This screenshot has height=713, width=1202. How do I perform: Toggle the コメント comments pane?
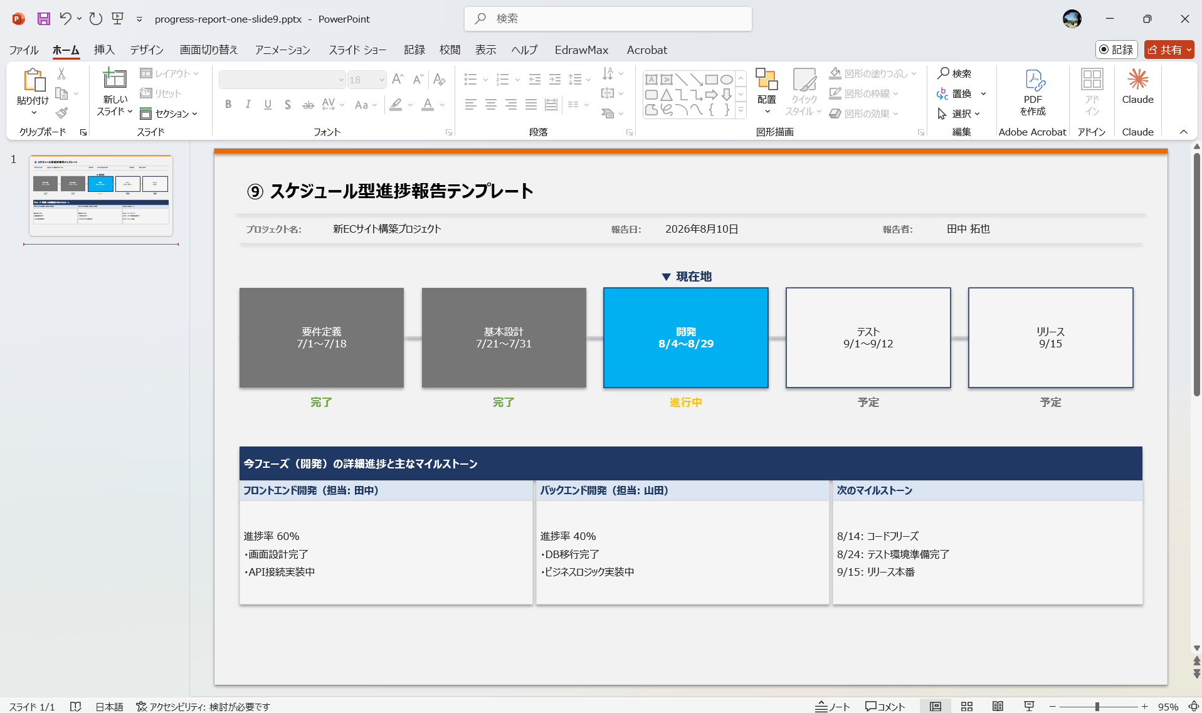click(885, 706)
